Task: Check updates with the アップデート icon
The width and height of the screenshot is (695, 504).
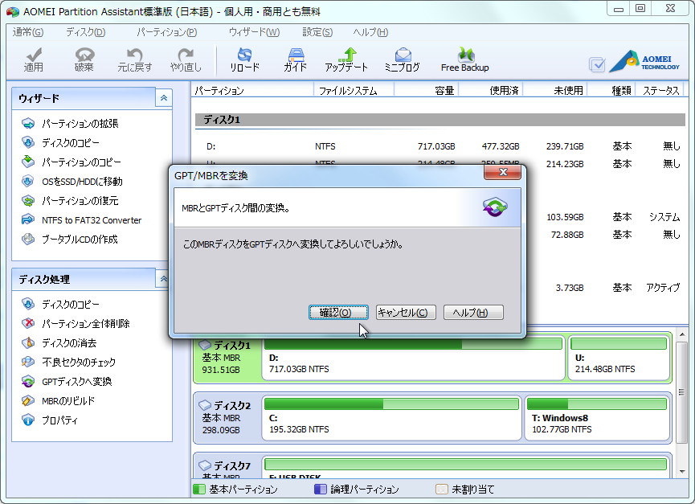Action: coord(348,58)
